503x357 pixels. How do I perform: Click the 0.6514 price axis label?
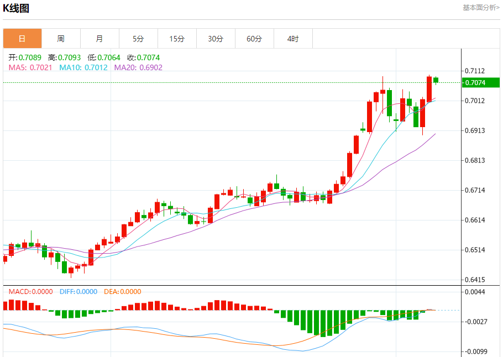[475, 250]
